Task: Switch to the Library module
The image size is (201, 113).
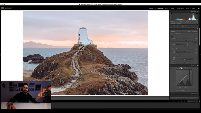Action: click(152, 8)
